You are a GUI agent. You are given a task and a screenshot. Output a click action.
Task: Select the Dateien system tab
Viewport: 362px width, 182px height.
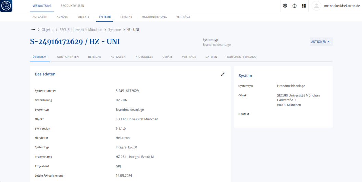tap(211, 57)
